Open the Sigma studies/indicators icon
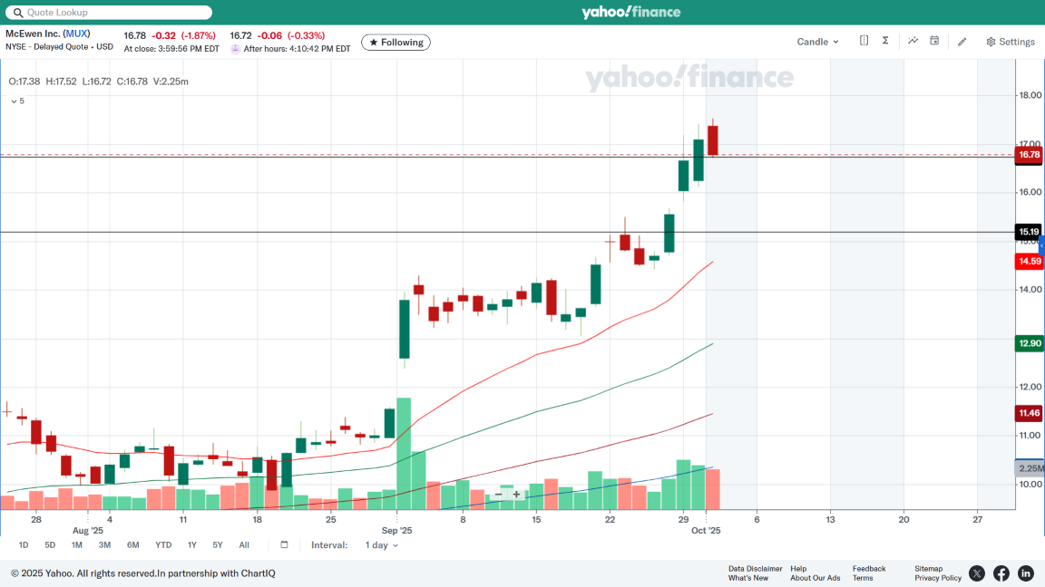 pos(885,41)
